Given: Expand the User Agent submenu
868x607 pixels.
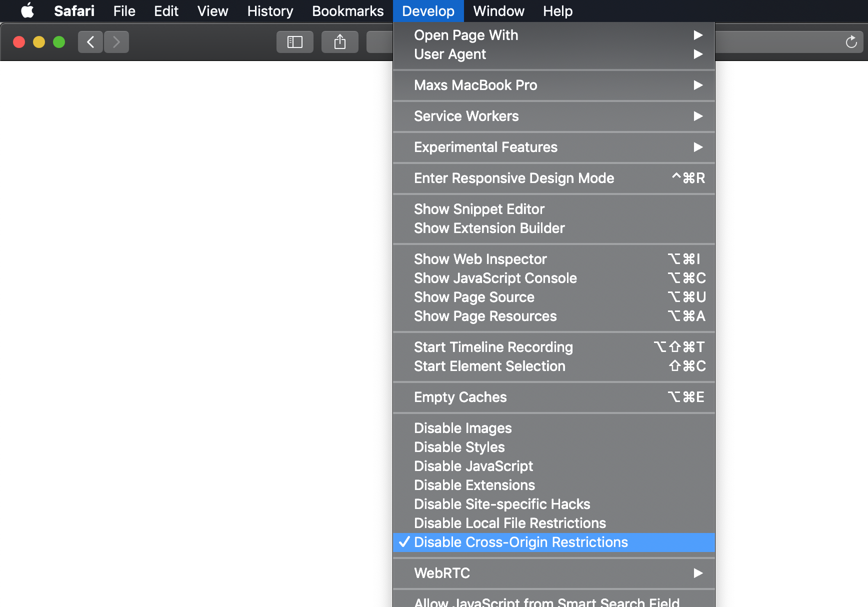Looking at the screenshot, I should (554, 54).
